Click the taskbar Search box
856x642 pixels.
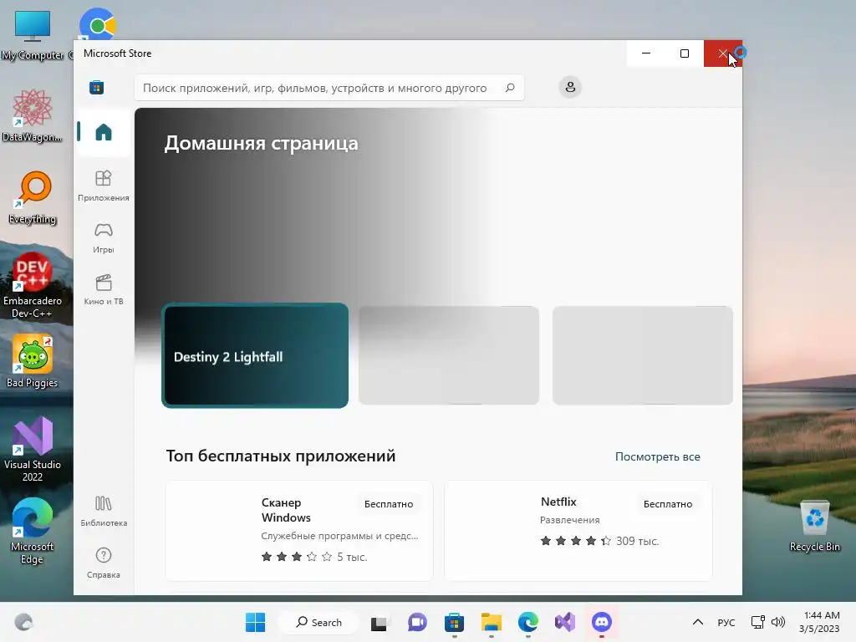[318, 622]
